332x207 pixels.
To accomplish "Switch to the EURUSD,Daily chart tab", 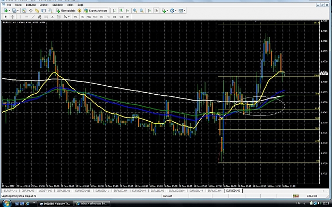I will click(177, 191).
